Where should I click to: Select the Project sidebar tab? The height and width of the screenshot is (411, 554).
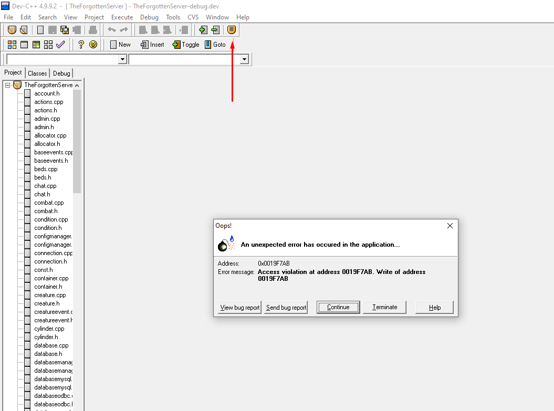(x=13, y=72)
